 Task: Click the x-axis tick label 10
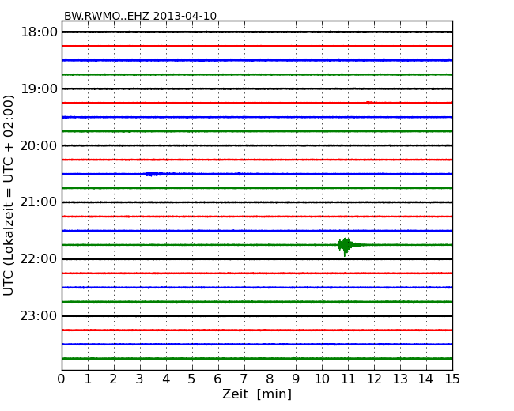[x=322, y=379]
